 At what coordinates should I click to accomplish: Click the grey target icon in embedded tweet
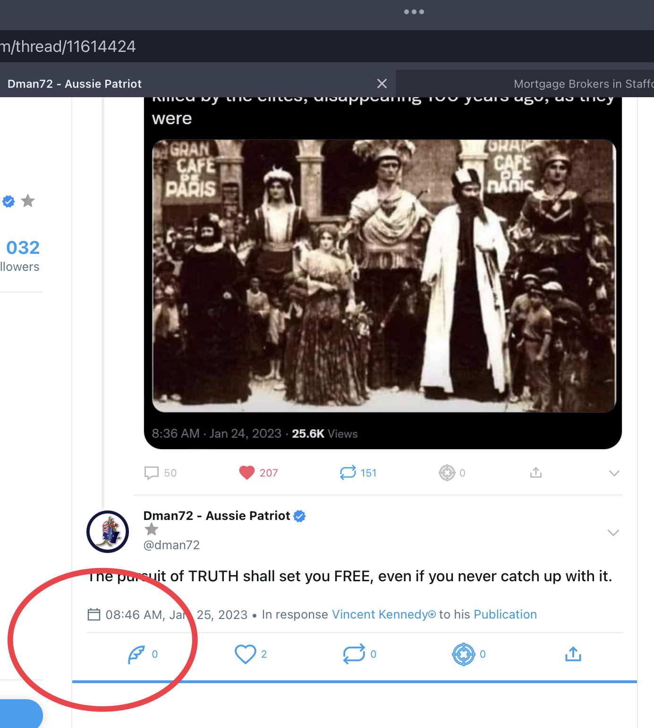point(447,473)
